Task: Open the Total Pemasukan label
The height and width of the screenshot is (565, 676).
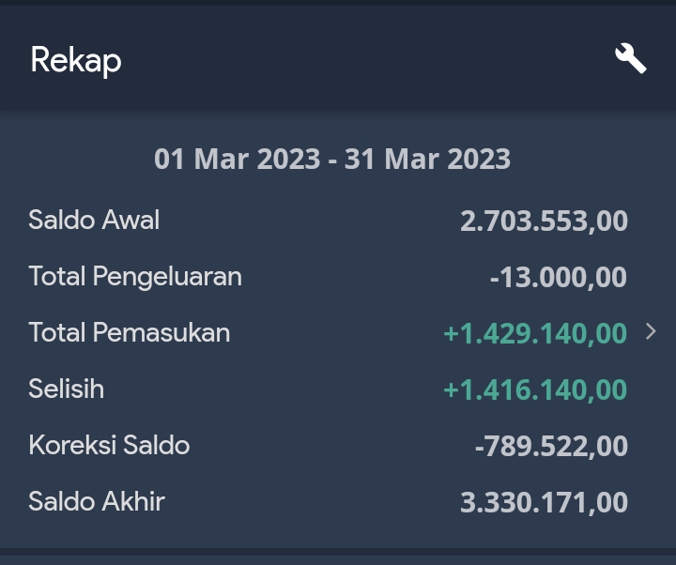Action: click(130, 332)
